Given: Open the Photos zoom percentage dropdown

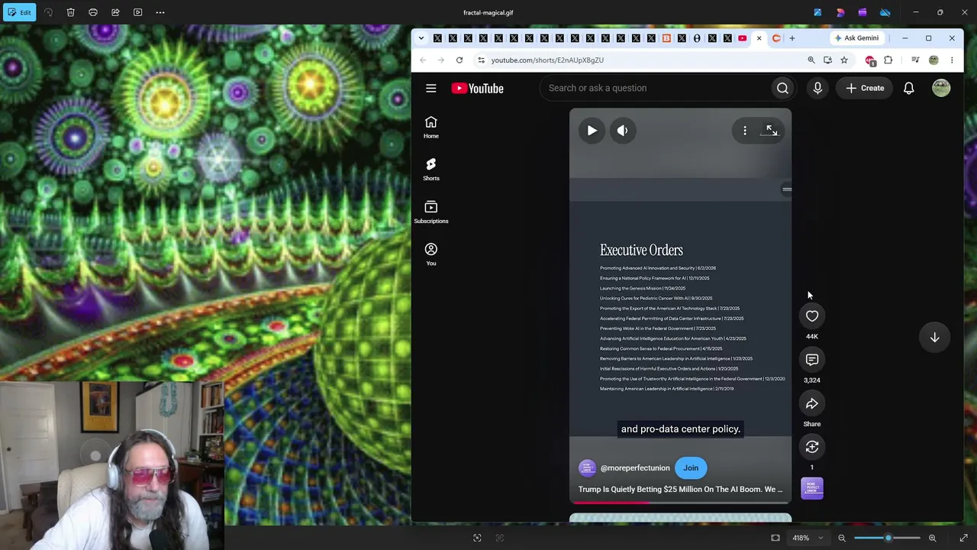Looking at the screenshot, I should point(808,538).
